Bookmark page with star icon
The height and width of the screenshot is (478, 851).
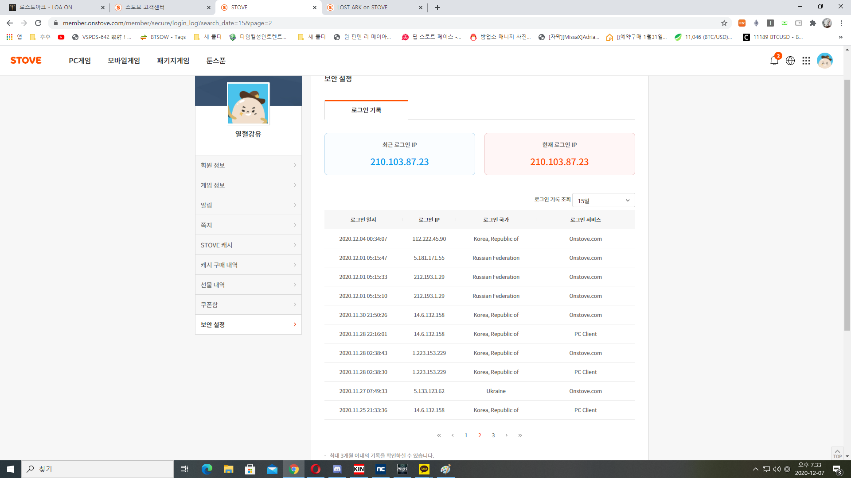724,23
